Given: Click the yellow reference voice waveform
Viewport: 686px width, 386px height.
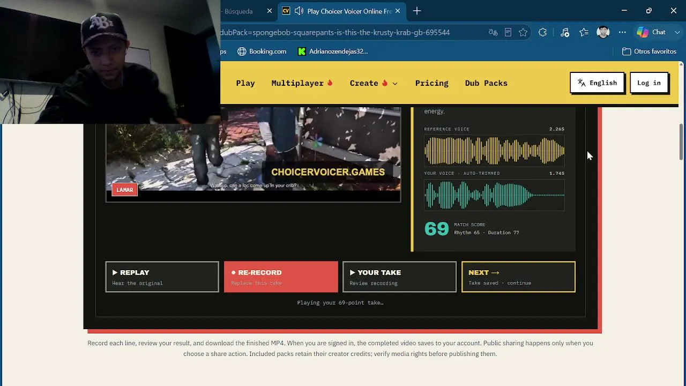Looking at the screenshot, I should 494,150.
